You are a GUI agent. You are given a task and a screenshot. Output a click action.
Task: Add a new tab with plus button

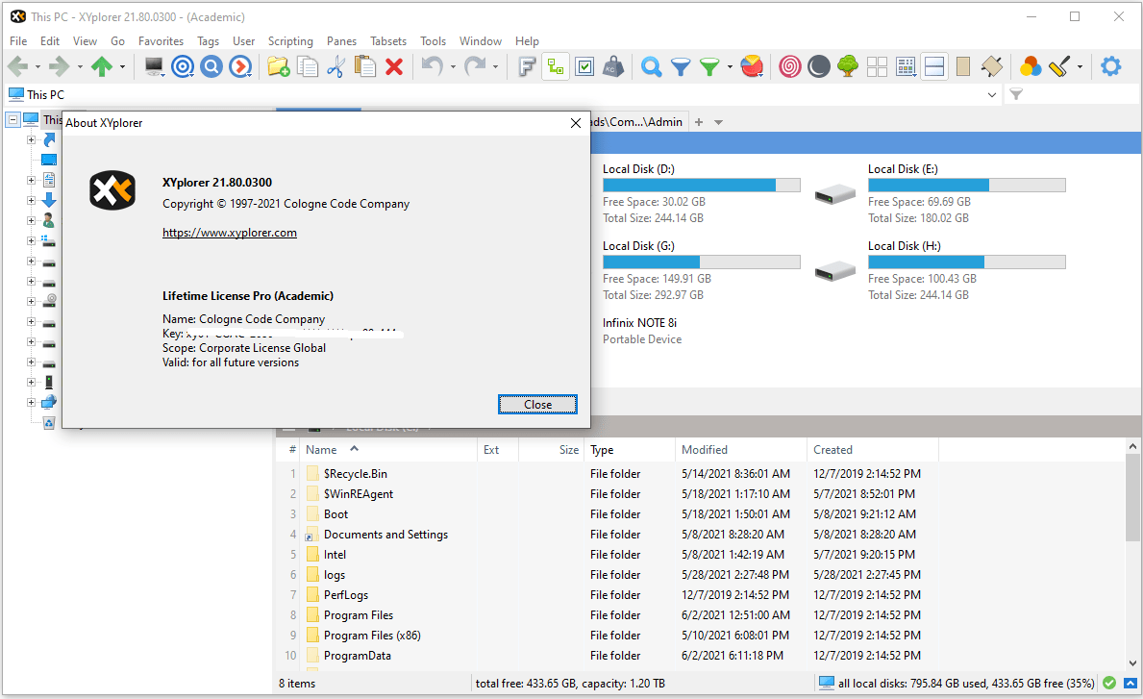click(698, 122)
